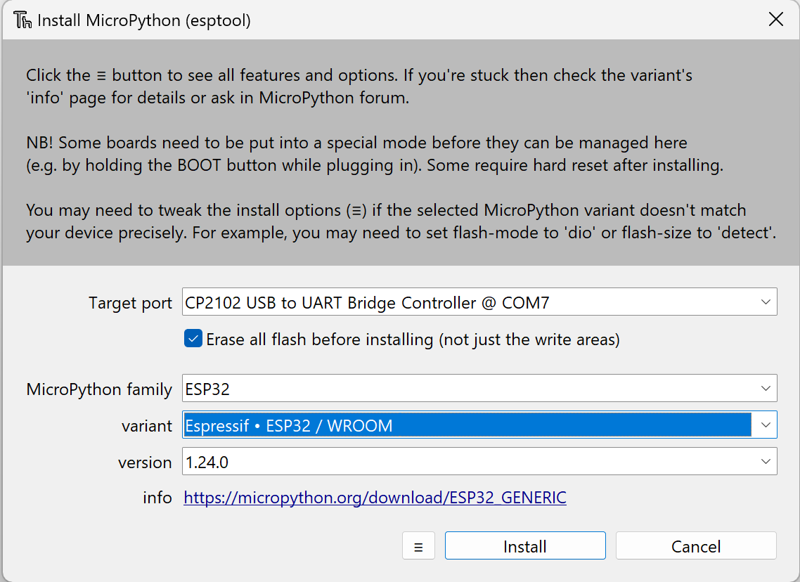
Task: Open the install options ≡ menu button
Action: point(418,545)
